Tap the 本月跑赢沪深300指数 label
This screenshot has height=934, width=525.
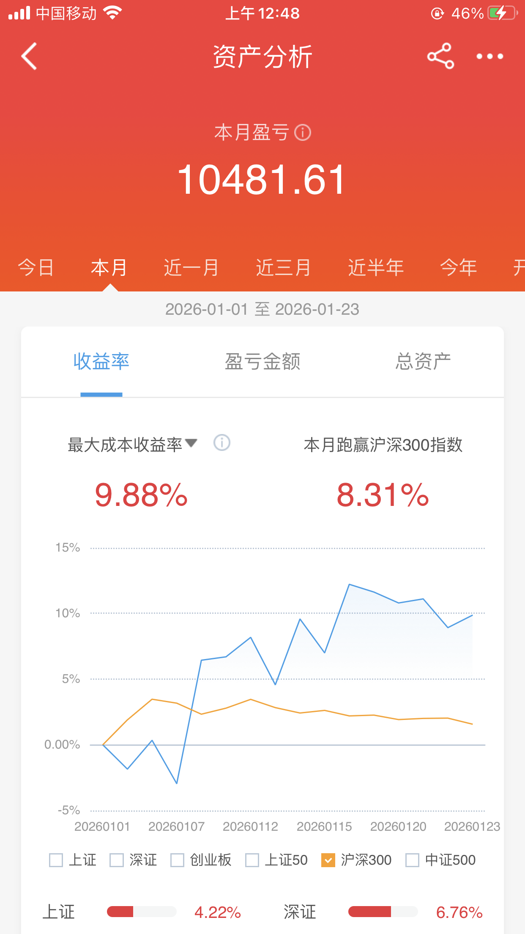383,445
